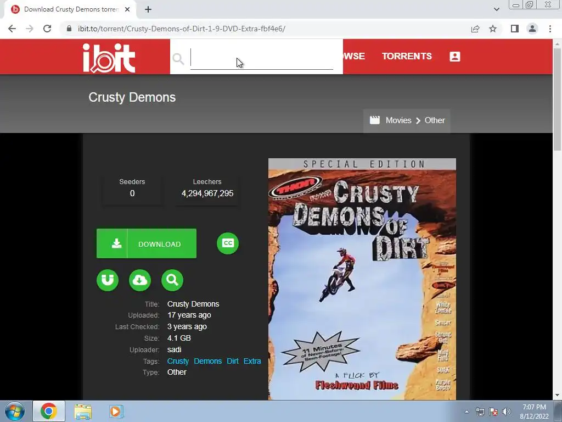Click the size value 4.1 GB
Image resolution: width=562 pixels, height=422 pixels.
pos(179,338)
